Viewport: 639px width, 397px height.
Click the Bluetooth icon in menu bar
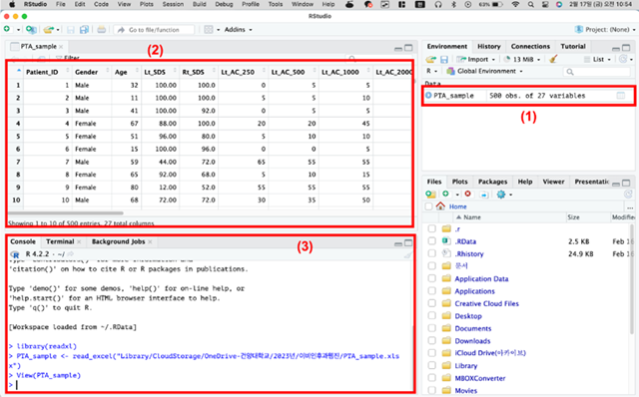coord(453,4)
